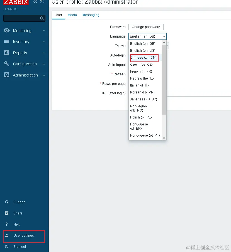Pick Polish (pl_PL) language option
Viewport: 231px width, 252px height.
coord(145,117)
